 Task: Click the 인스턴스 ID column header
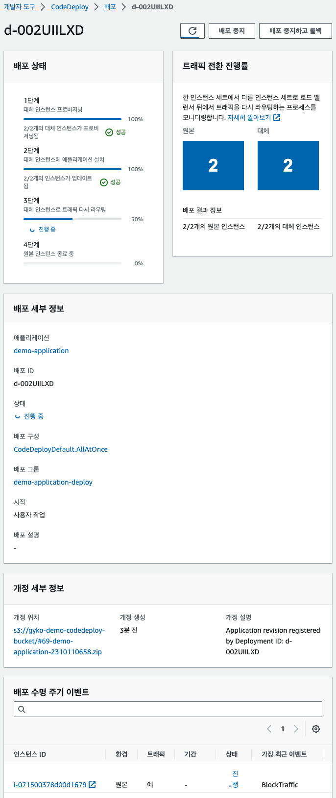coord(30,754)
